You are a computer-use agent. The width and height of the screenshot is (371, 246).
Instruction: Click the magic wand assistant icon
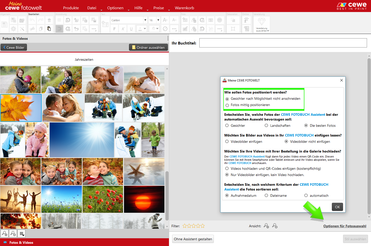(22, 29)
